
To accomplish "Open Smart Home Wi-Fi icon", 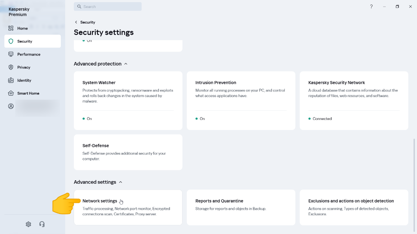I will tap(11, 93).
